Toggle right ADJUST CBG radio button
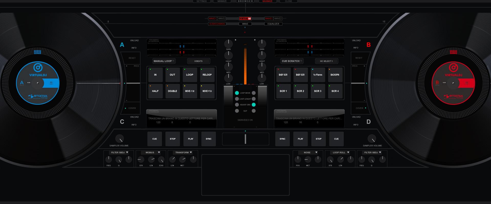Image resolution: width=491 pixels, height=204 pixels. tap(254, 105)
